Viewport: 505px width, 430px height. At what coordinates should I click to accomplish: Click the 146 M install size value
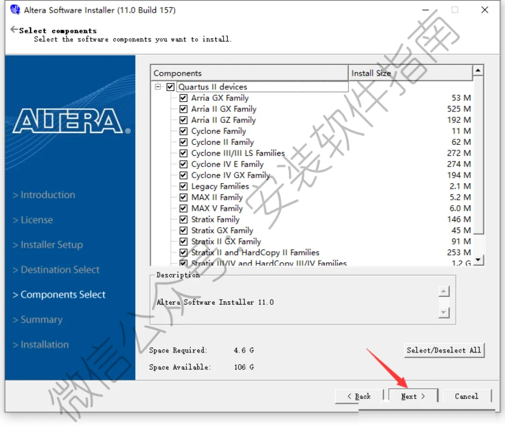click(x=459, y=219)
